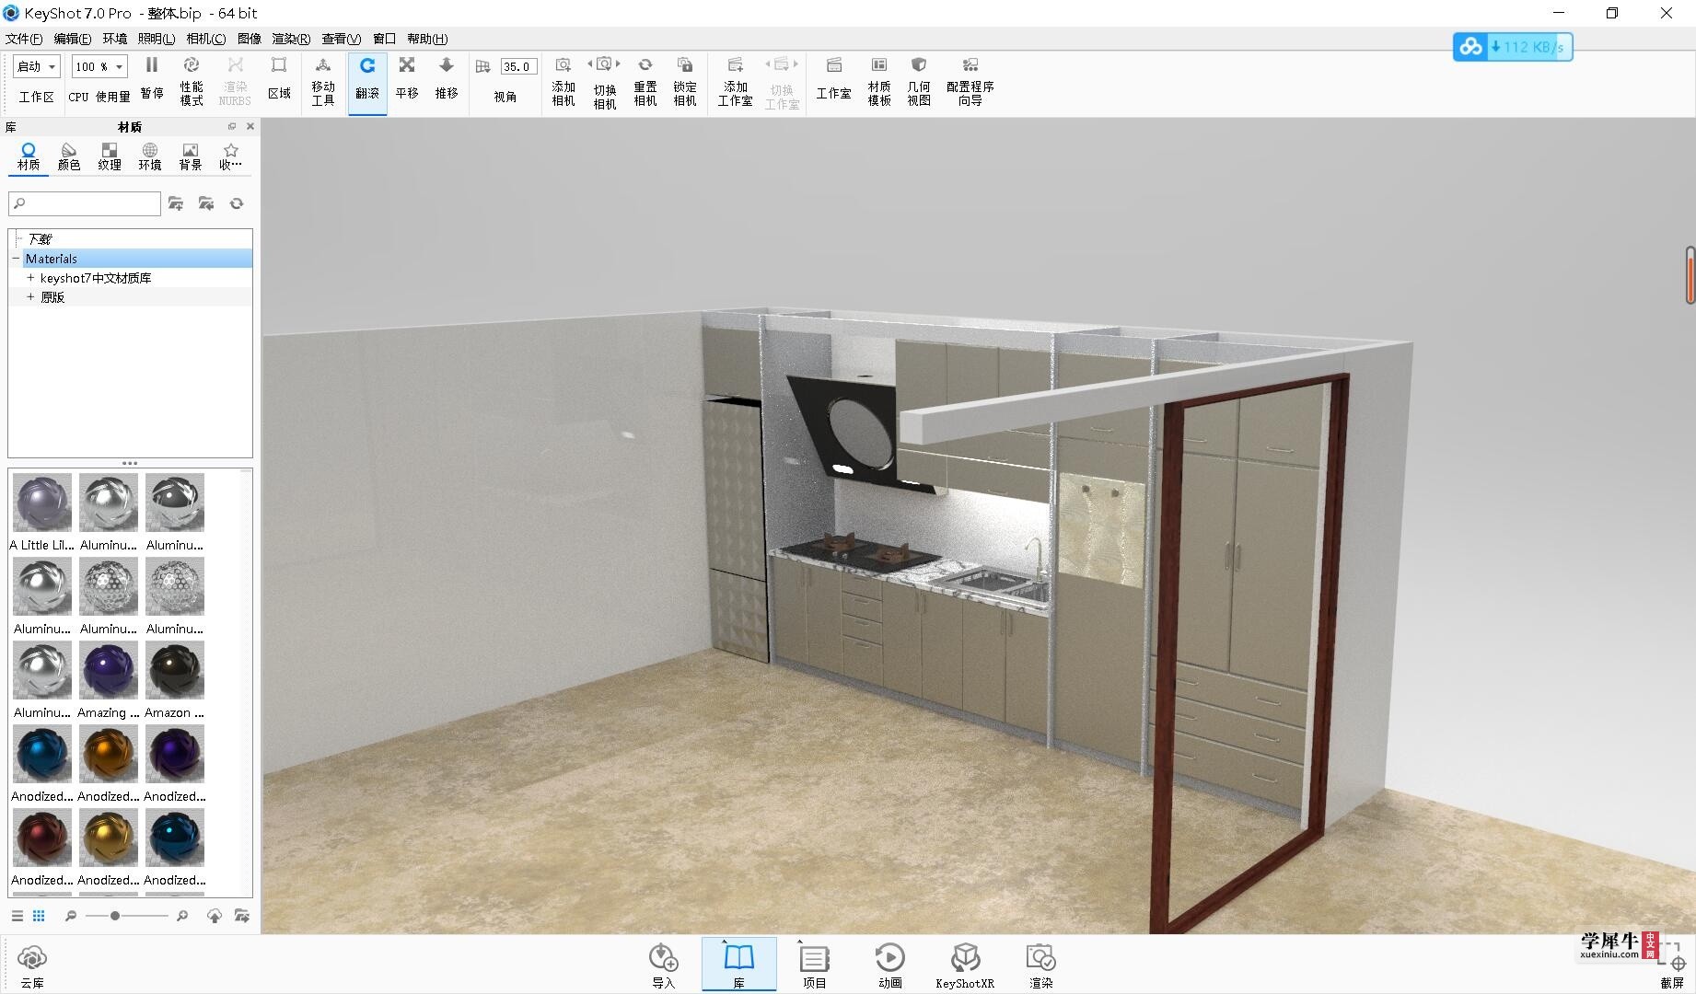Screen dimensions: 1696x994
Task: Select the A Little Lilac material thumbnail
Action: pos(42,503)
